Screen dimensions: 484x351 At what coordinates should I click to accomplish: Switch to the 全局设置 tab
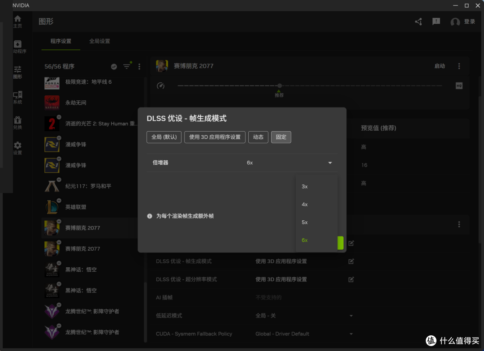coord(99,41)
